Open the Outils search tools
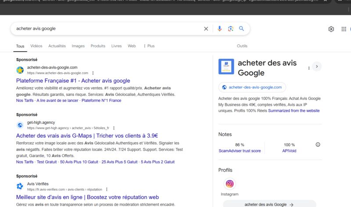This screenshot has width=351, height=207. click(242, 46)
